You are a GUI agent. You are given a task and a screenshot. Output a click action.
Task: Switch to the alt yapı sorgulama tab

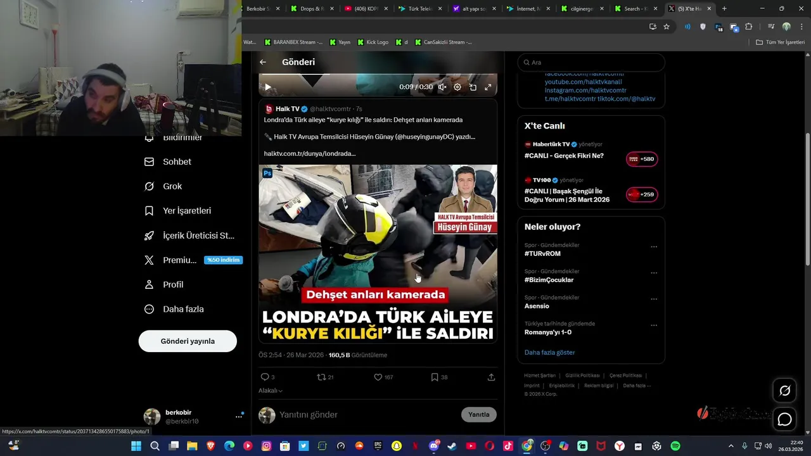(475, 9)
